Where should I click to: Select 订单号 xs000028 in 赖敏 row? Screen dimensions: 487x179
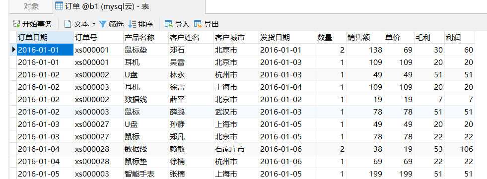pos(98,149)
